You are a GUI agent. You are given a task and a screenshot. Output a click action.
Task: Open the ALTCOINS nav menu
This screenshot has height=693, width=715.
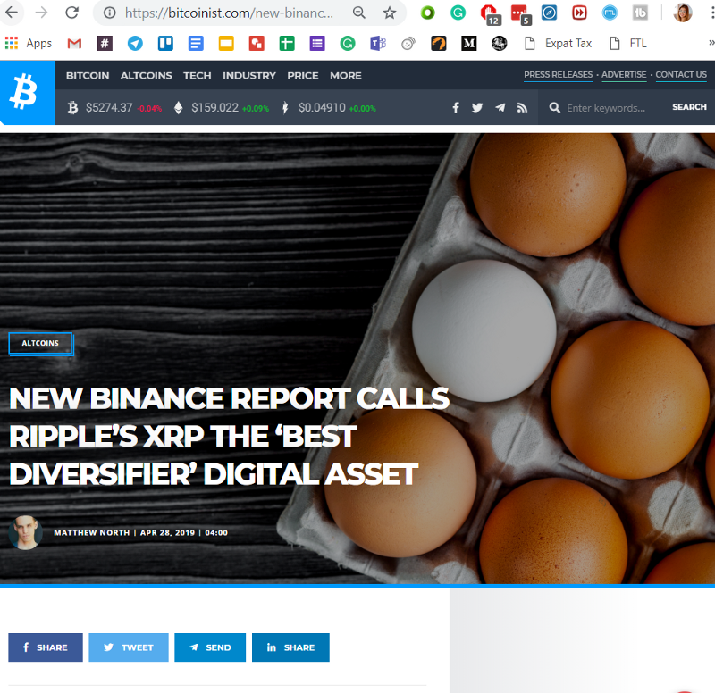click(146, 76)
